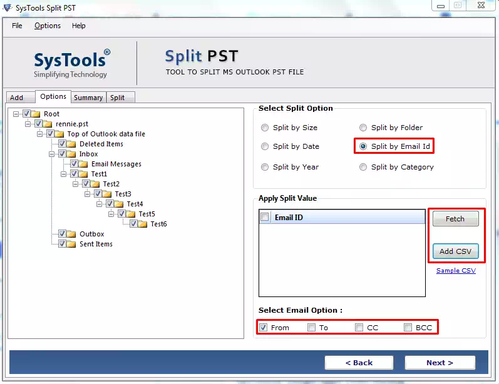Proceed with the Next button
Viewport: 499px width, 384px height.
coord(440,362)
